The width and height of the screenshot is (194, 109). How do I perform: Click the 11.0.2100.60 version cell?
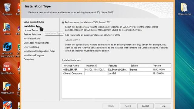click(162, 70)
